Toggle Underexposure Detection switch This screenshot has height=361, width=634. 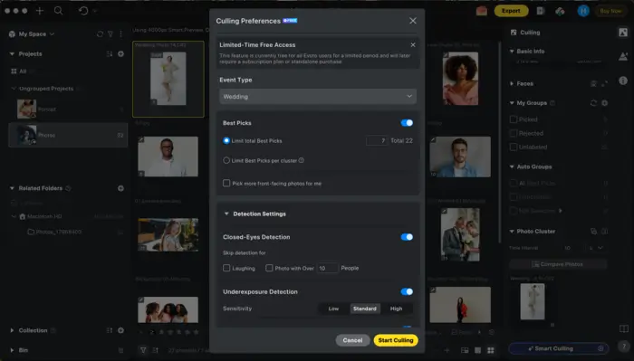click(x=407, y=291)
